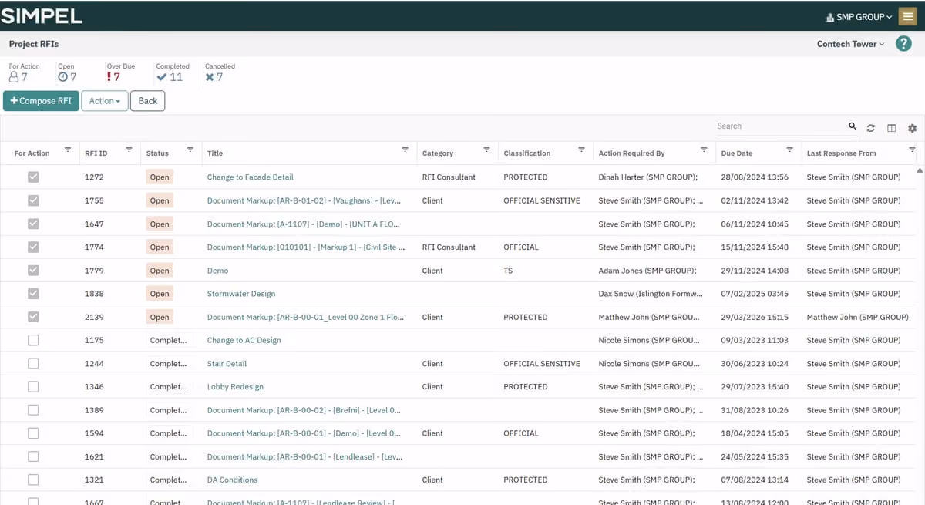925x505 pixels.
Task: Open filter for RFI ID column
Action: (129, 150)
